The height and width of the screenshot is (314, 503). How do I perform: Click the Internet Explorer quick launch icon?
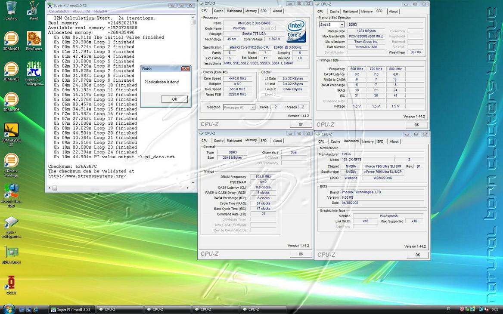point(36,310)
